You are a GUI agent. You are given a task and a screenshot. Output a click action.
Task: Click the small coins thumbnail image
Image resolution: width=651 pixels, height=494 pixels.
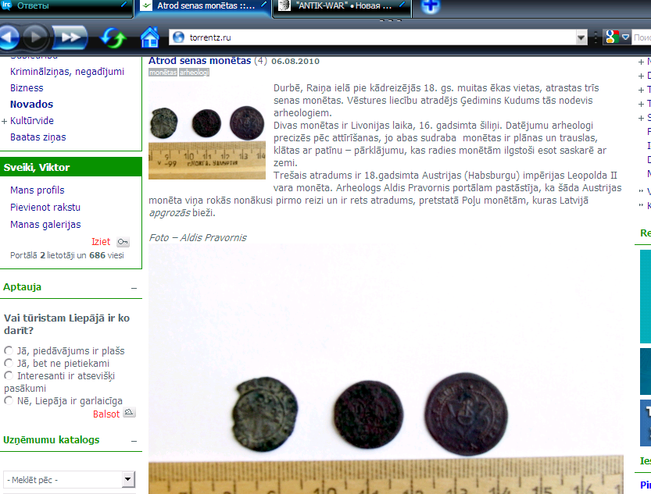[x=207, y=131]
